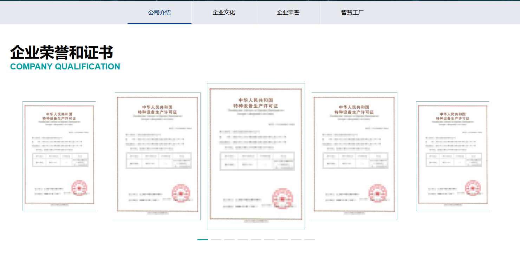
Task: Select the eighth carousel page dot
Action: pyautogui.click(x=296, y=239)
